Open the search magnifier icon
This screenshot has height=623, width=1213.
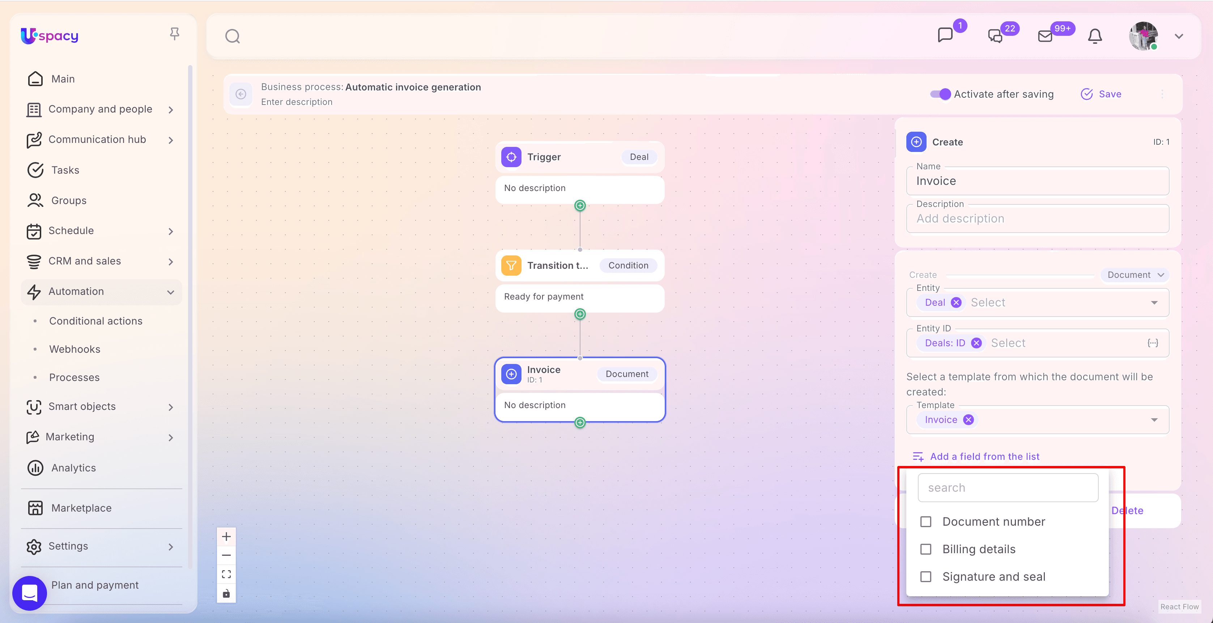pyautogui.click(x=233, y=36)
